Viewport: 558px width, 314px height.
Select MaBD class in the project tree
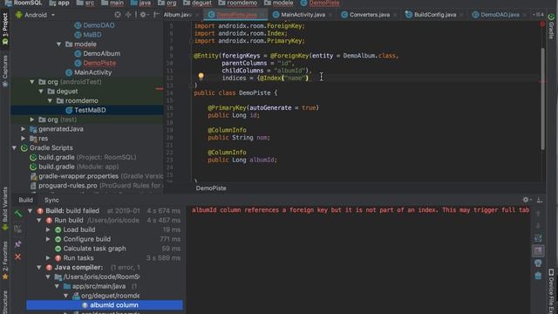[x=92, y=35]
